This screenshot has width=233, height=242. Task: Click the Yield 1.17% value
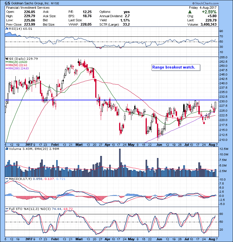click(x=125, y=20)
